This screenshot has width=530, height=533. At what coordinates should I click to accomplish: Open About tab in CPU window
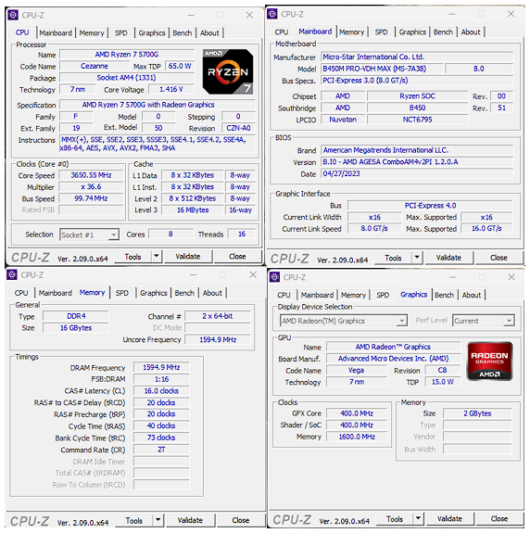click(x=209, y=33)
